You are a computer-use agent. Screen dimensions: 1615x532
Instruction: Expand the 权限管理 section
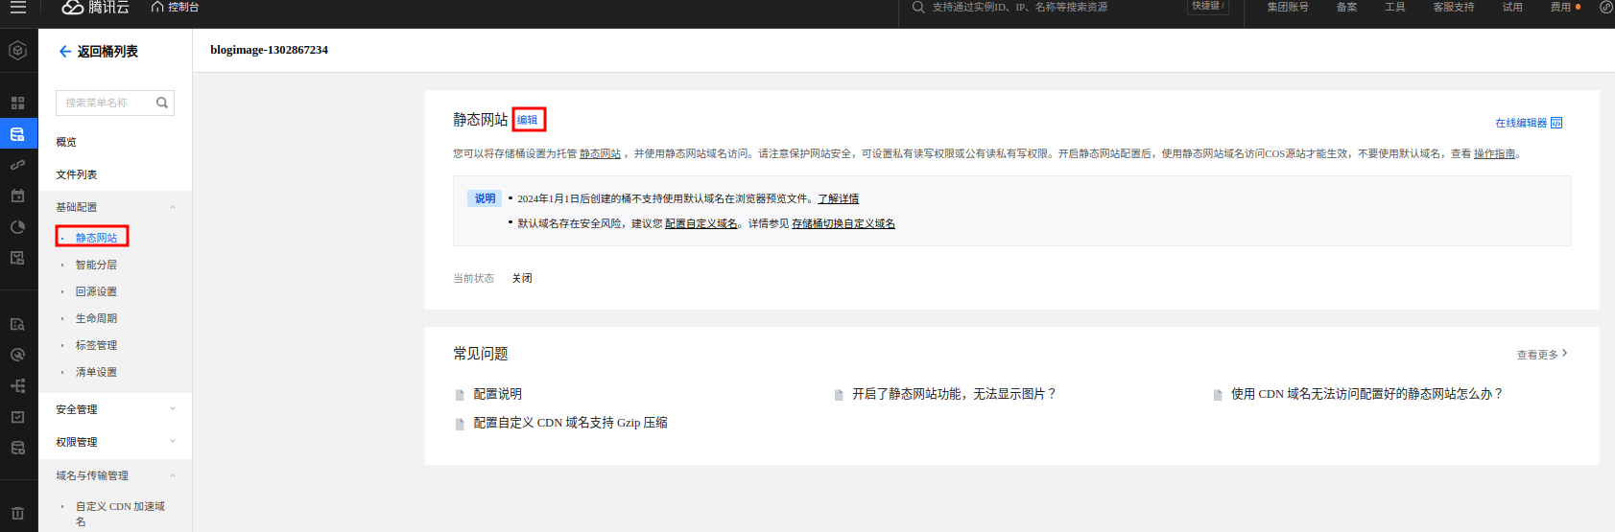point(173,442)
